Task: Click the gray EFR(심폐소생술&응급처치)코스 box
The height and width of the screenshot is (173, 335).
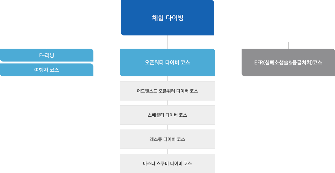Action: tap(288, 62)
